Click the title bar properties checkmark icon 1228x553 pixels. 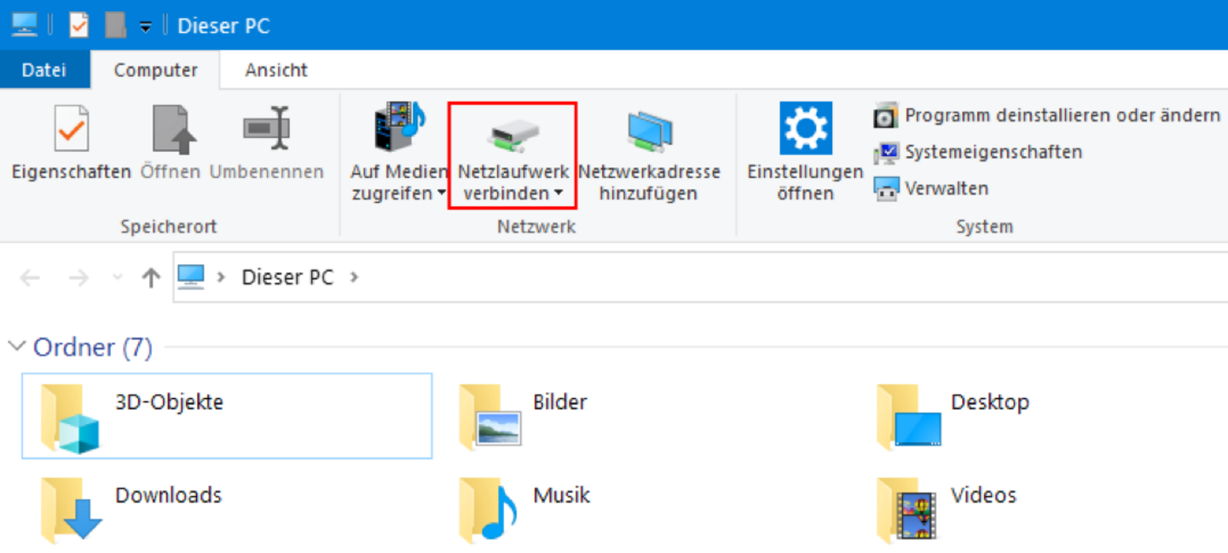click(x=78, y=25)
